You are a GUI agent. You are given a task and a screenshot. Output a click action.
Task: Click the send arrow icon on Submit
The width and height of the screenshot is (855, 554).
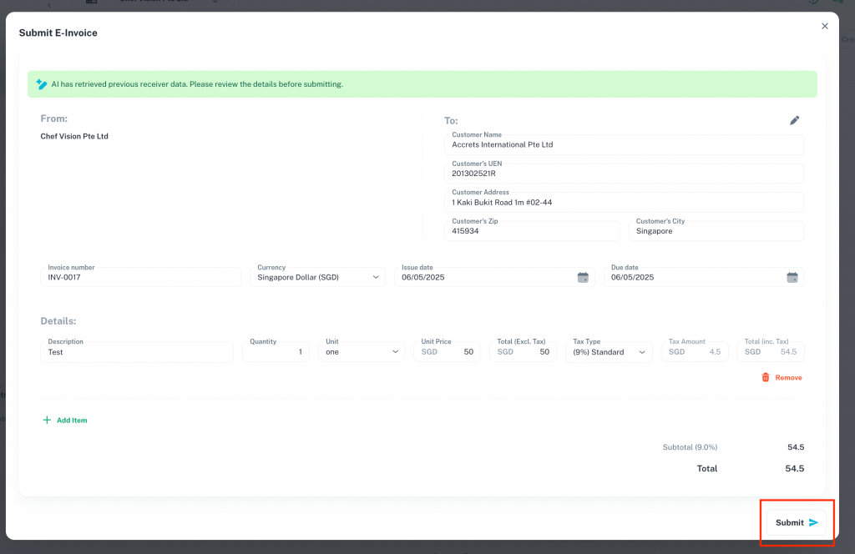tap(813, 522)
